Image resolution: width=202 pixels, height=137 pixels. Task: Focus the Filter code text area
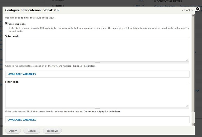97,95
